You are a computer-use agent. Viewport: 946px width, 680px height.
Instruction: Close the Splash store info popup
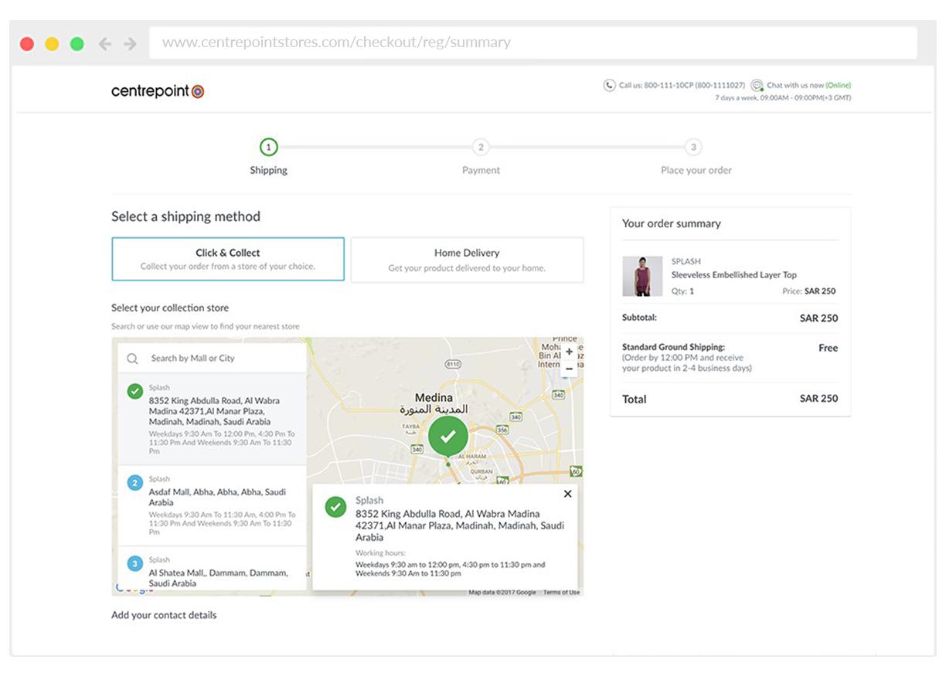click(567, 494)
